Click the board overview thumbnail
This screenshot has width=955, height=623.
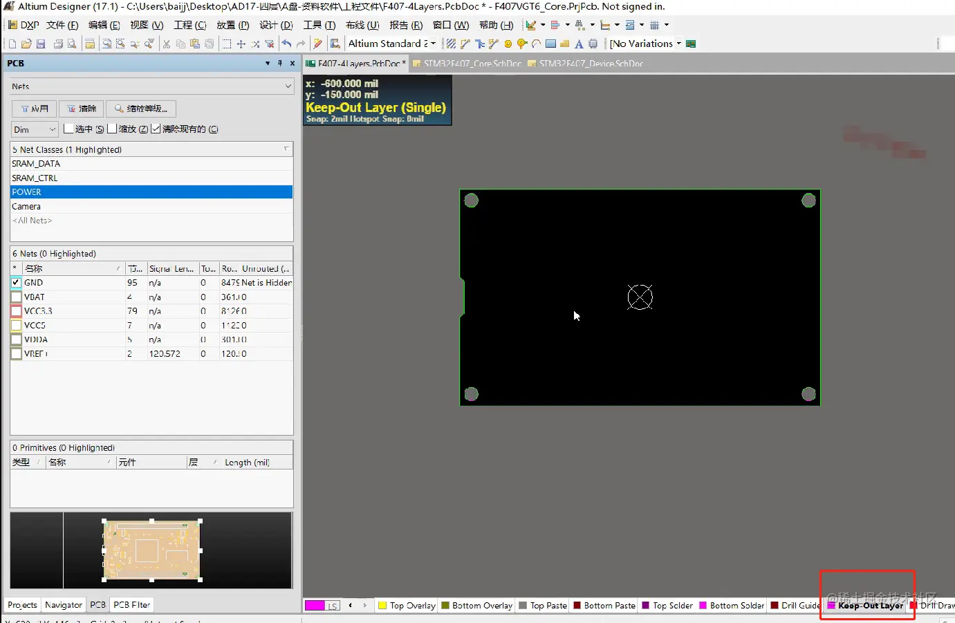tap(152, 550)
